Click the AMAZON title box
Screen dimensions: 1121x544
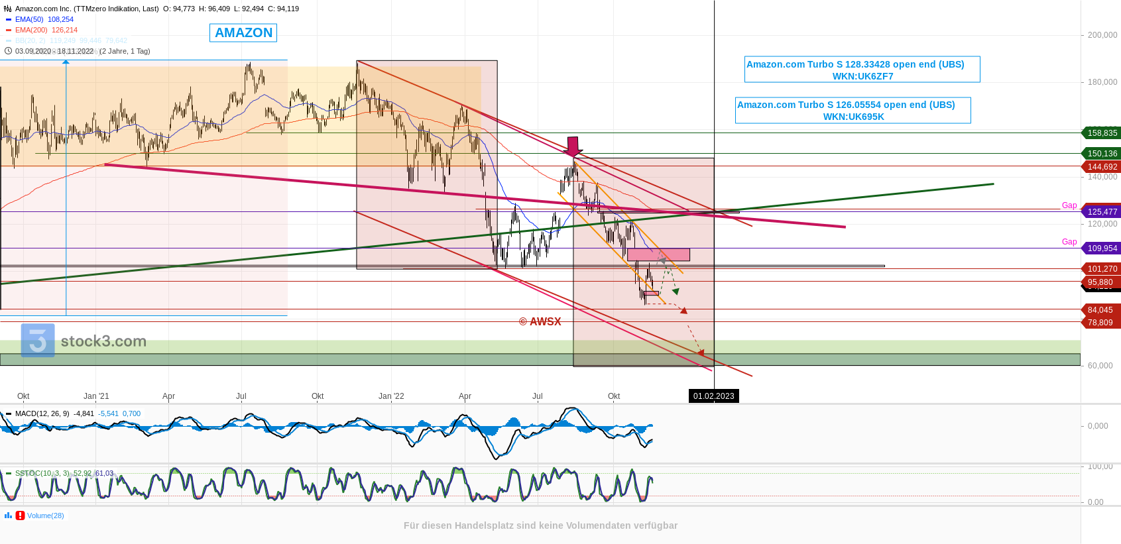tap(243, 32)
